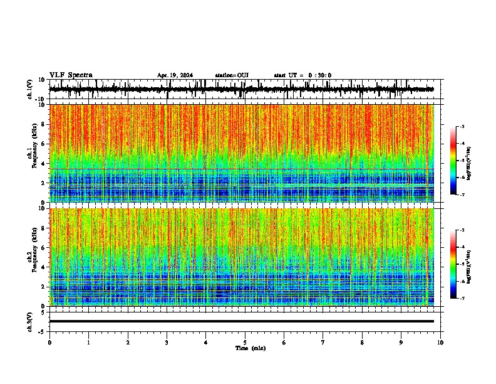Click time axis tick label "6"

pos(284,343)
